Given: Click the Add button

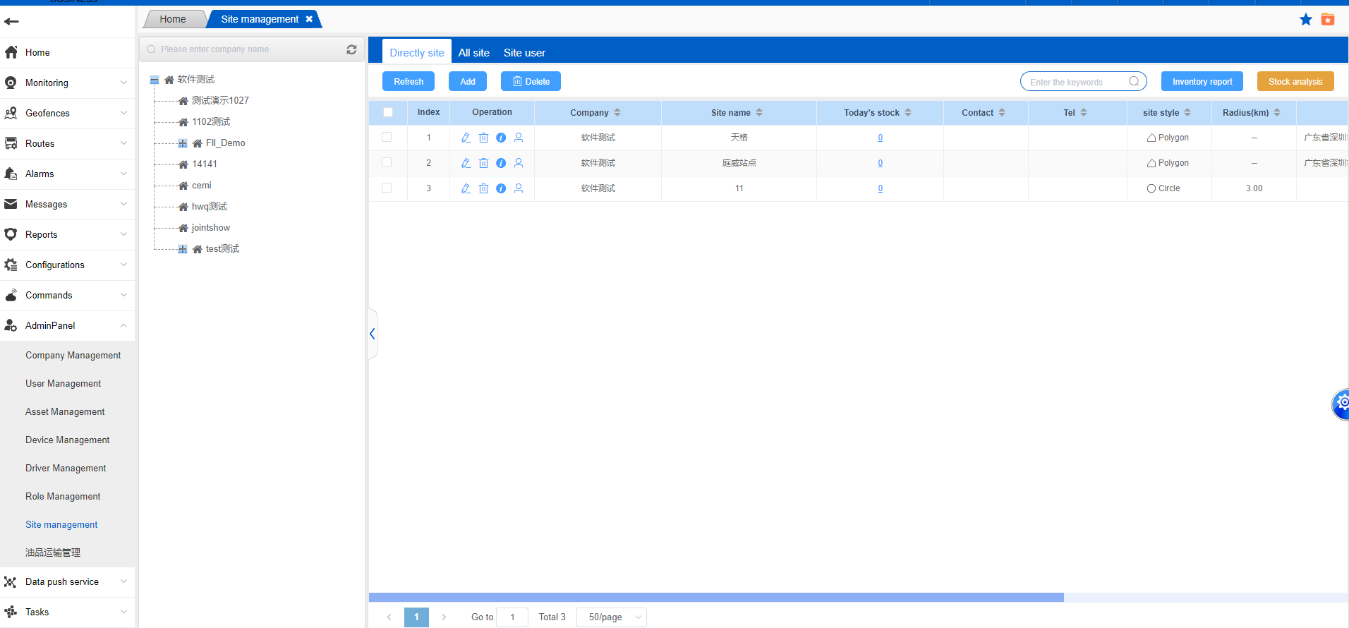Looking at the screenshot, I should click(x=468, y=82).
